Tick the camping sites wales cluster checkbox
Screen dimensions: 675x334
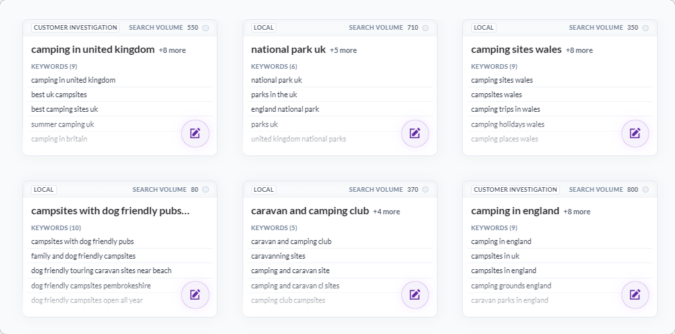tap(645, 28)
